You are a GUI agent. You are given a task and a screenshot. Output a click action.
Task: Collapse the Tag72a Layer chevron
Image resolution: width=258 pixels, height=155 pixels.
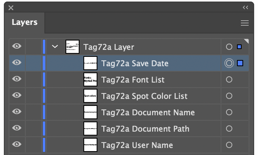tap(55, 46)
